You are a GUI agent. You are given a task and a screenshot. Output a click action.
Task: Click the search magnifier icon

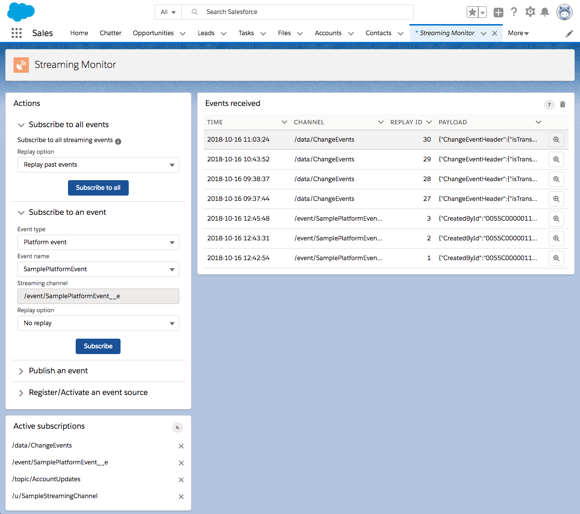(x=195, y=12)
